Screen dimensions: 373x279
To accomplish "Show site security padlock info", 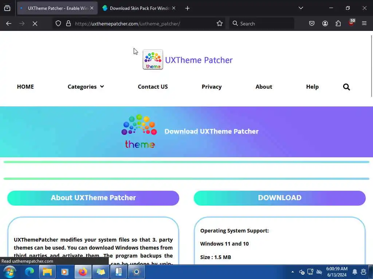I will tap(68, 24).
